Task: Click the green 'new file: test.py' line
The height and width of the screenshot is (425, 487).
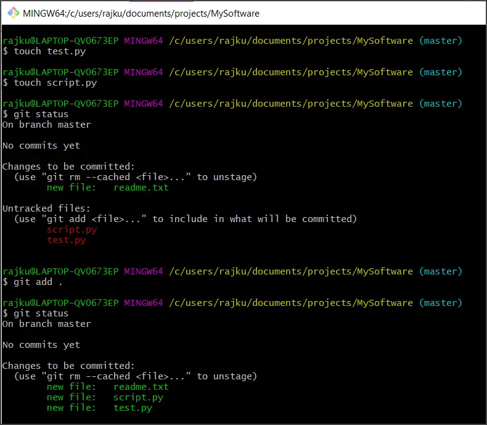Action: 99,408
